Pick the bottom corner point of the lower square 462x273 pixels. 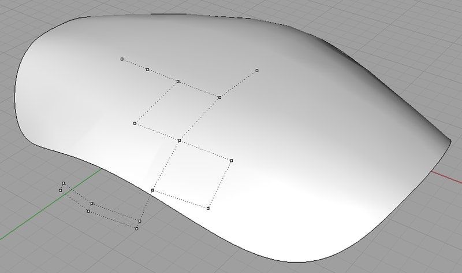208,208
